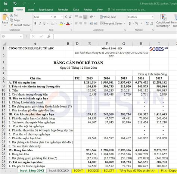177x174 pixels.
Task: Click Merge & Center button
Action: (x=111, y=24)
